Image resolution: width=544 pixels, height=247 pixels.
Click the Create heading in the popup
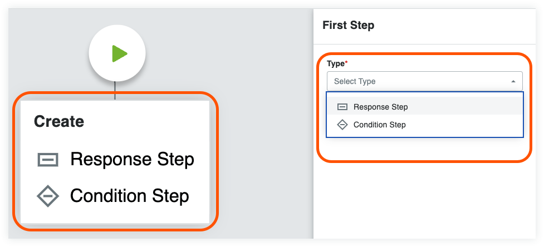tap(59, 121)
